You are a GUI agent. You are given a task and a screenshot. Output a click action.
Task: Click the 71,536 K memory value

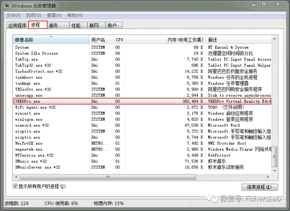194,161
